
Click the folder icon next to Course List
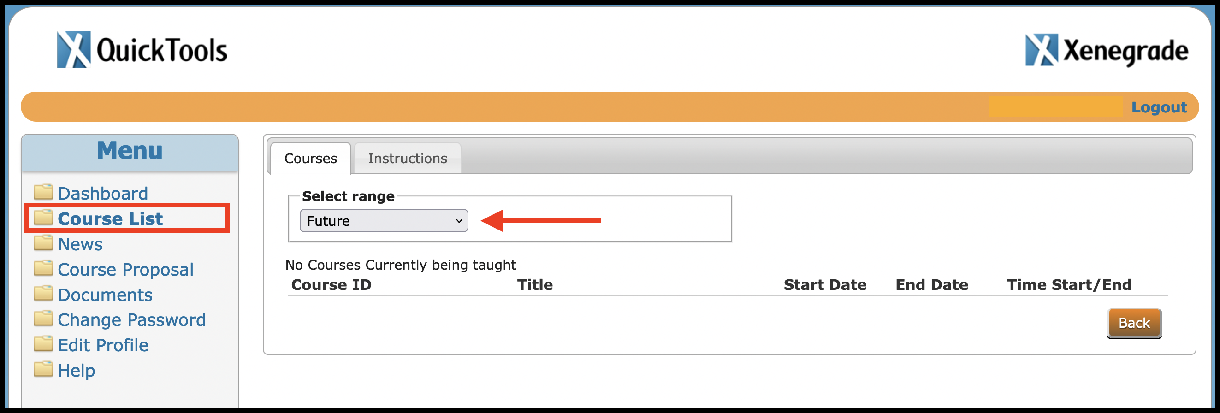44,218
